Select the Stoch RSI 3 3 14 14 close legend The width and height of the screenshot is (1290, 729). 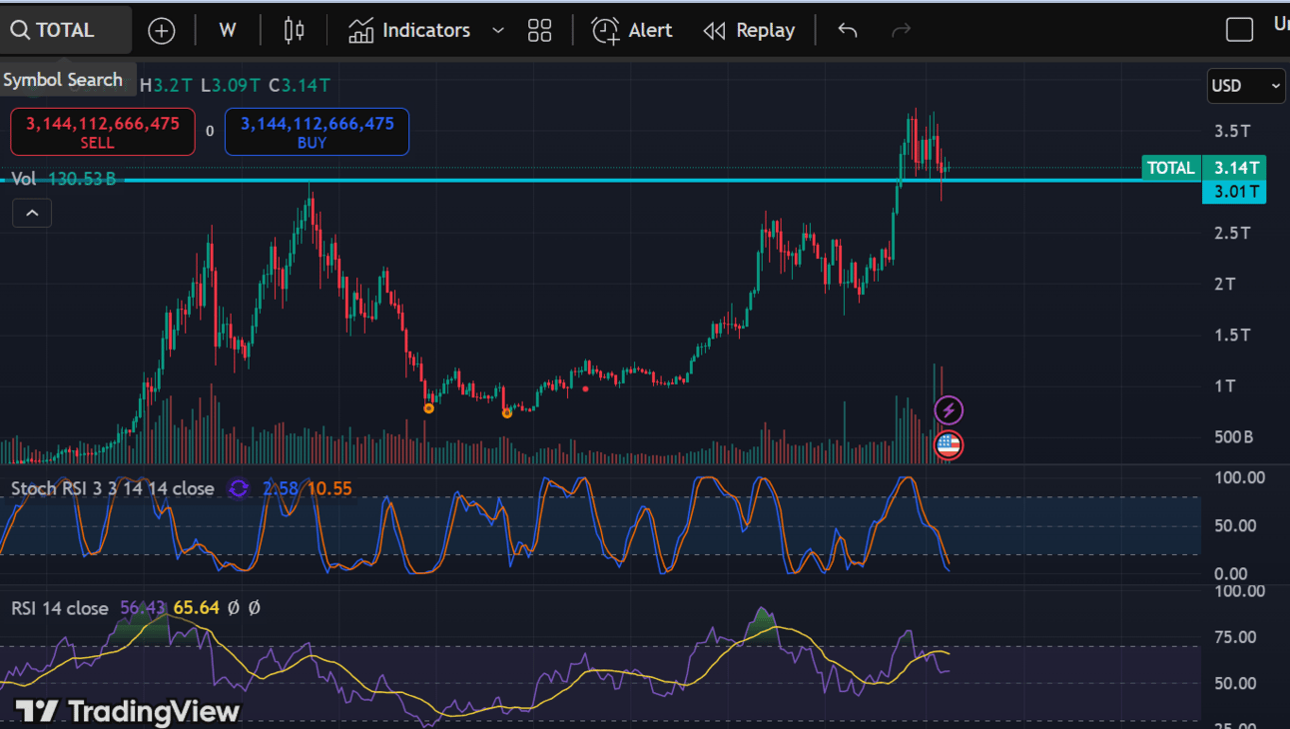(112, 488)
